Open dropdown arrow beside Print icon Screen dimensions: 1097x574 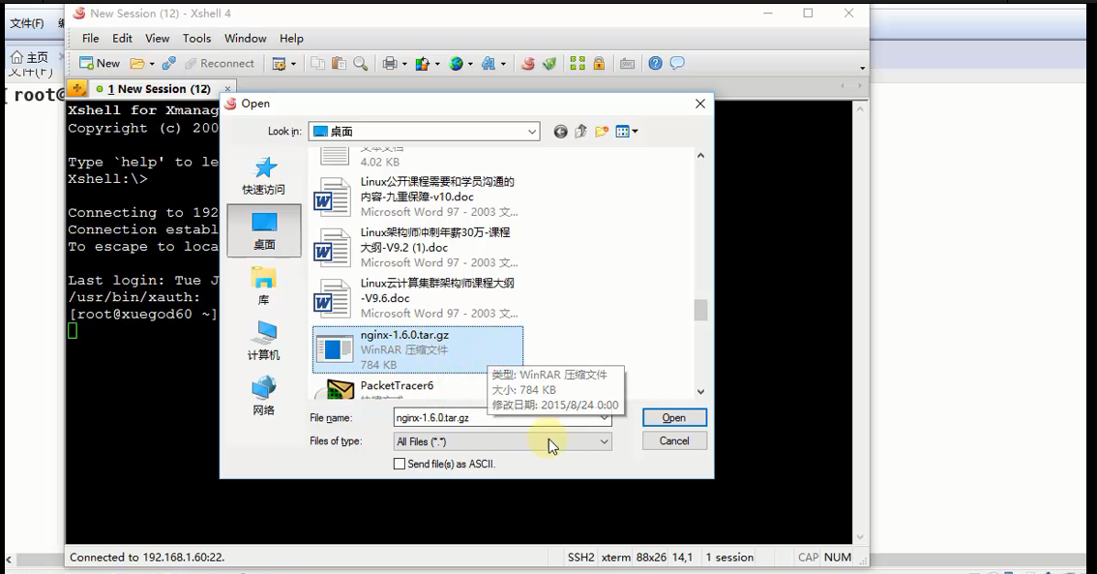(404, 65)
